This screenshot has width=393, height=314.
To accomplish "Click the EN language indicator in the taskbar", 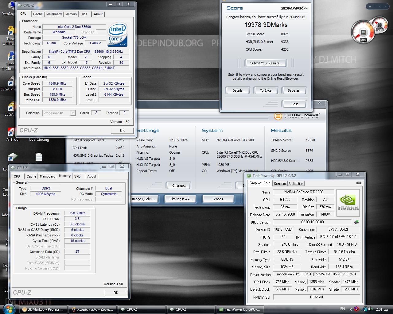I will [342, 309].
